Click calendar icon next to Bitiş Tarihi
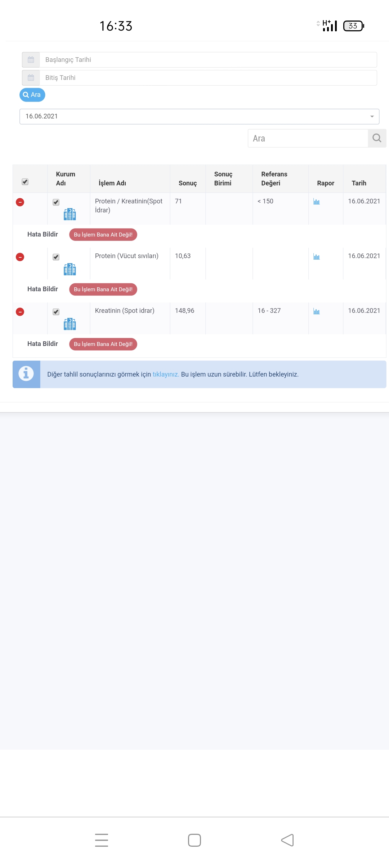389x864 pixels. [x=31, y=78]
